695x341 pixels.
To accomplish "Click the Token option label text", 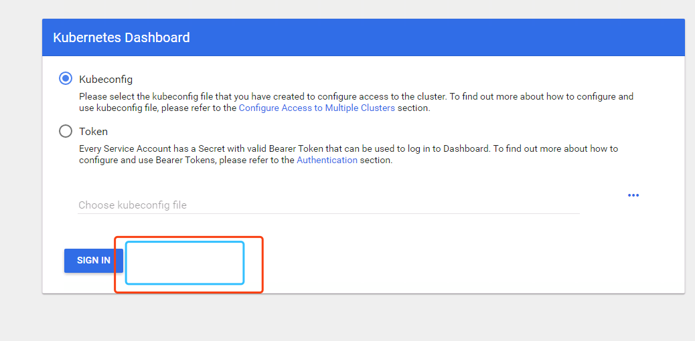I will point(93,131).
